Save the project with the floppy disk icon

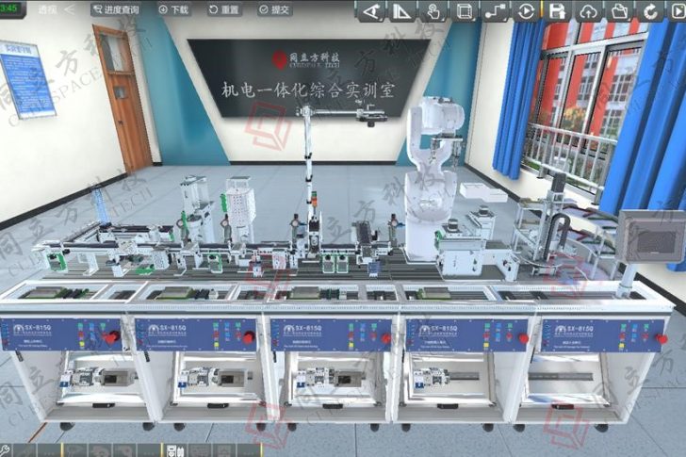pyautogui.click(x=558, y=11)
